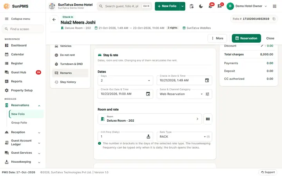Open notifications bell with 34 badge
Image resolution: width=282 pixels, height=176 pixels.
[x=210, y=6]
